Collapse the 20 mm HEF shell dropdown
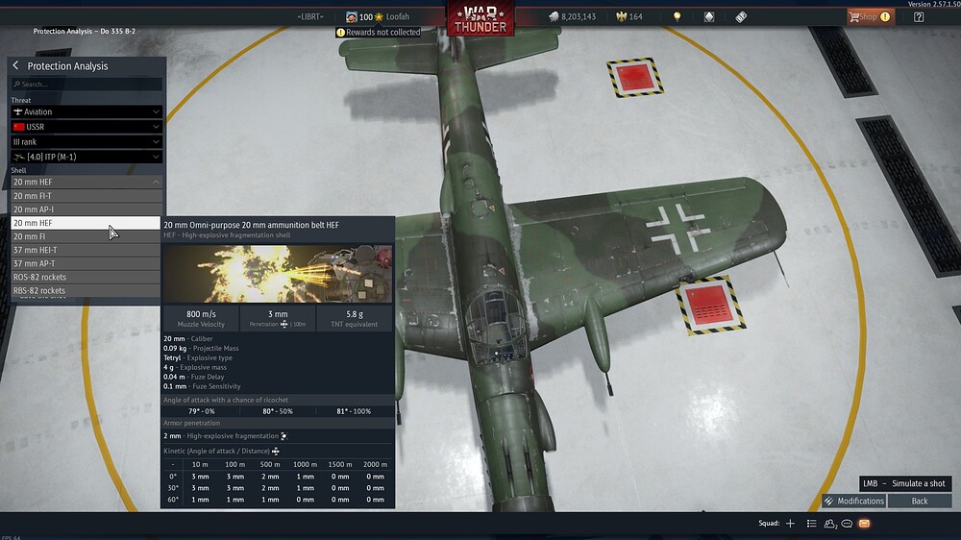The width and height of the screenshot is (961, 540). [x=86, y=182]
